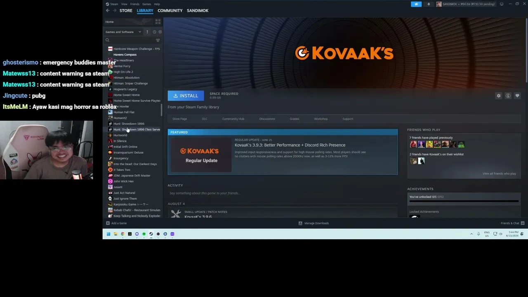Click the Add a Game plus icon
The image size is (528, 297).
click(x=108, y=223)
